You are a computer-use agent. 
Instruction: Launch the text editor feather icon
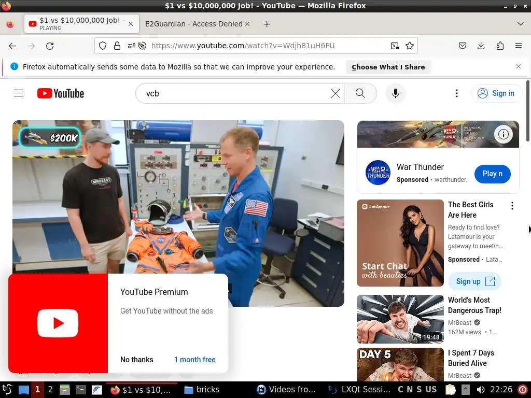(97, 390)
